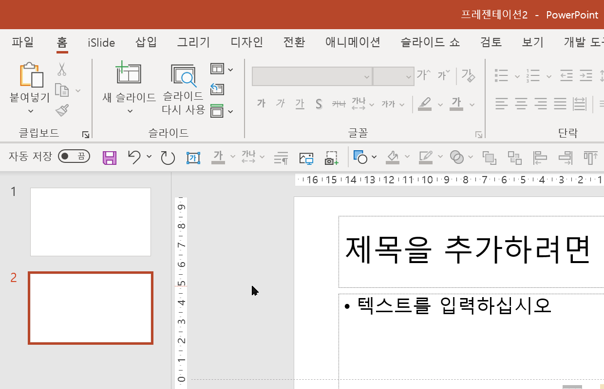
Task: Redo with the circular arrow icon
Action: pos(168,158)
